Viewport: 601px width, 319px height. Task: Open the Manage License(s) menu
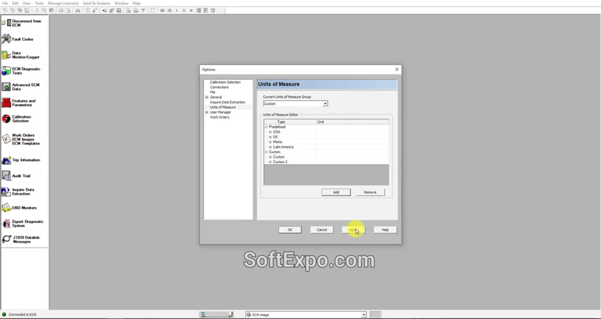pyautogui.click(x=63, y=3)
